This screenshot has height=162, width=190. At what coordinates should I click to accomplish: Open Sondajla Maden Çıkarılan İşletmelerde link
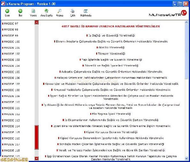112,144
